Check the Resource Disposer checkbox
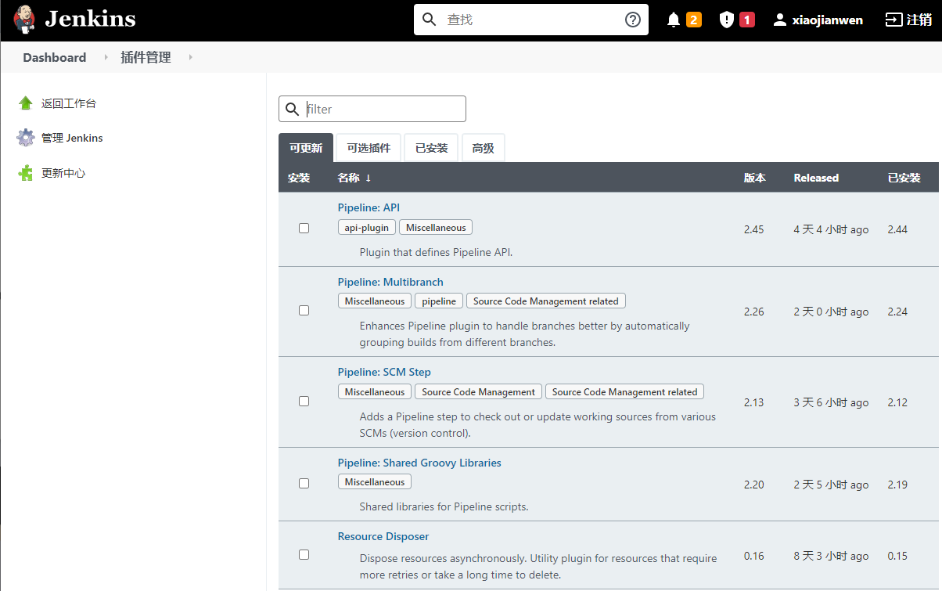Image resolution: width=942 pixels, height=591 pixels. 304,554
